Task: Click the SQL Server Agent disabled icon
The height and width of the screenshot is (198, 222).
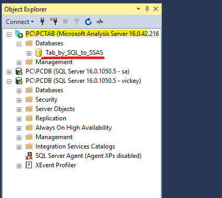Action: coord(29,156)
